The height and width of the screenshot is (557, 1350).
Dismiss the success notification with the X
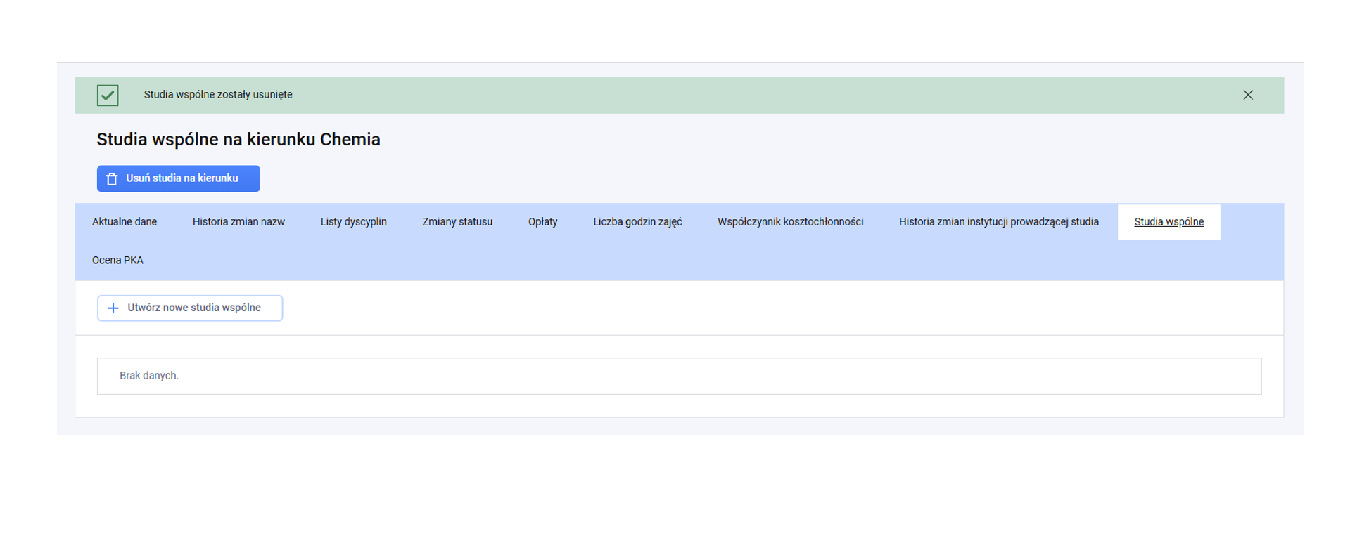[x=1247, y=95]
